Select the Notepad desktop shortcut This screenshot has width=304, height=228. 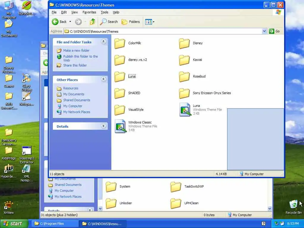coord(26,99)
